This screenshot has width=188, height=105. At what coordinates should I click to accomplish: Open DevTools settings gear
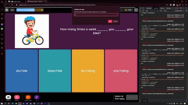pos(181,8)
